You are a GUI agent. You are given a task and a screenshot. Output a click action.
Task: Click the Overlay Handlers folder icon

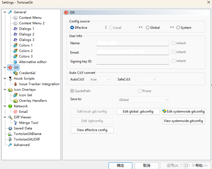point(15,101)
